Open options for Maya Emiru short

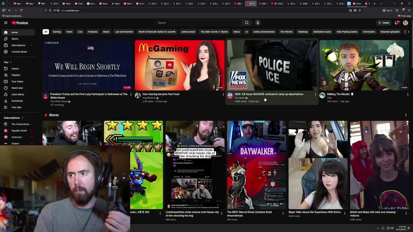345,213
